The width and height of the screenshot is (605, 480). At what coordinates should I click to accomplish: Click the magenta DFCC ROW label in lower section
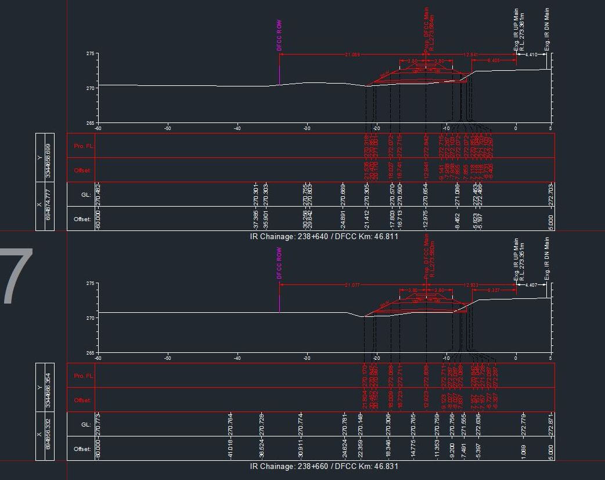tap(279, 264)
